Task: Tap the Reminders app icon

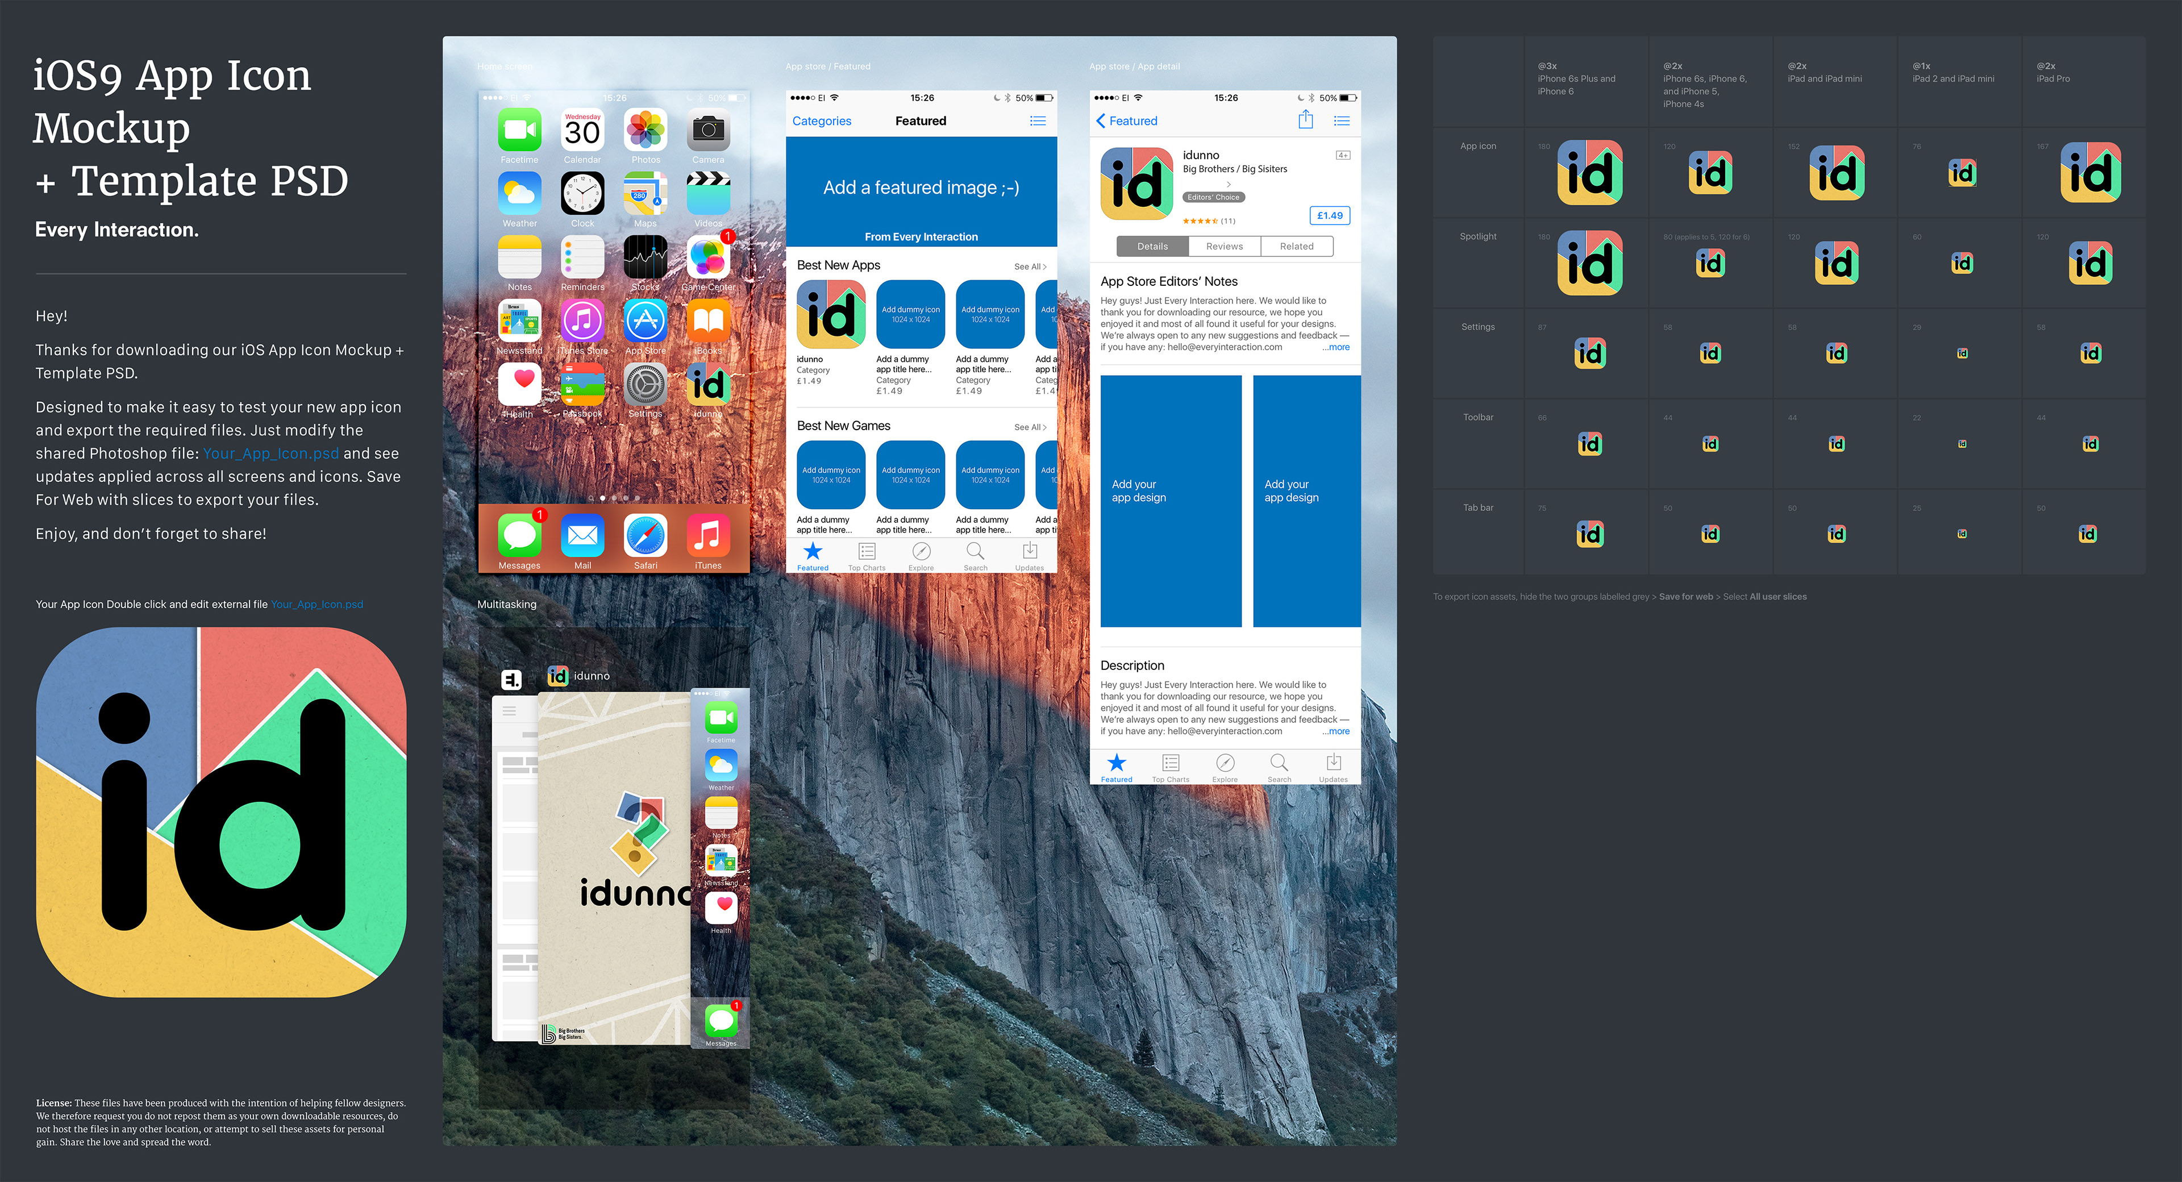Action: tap(582, 257)
